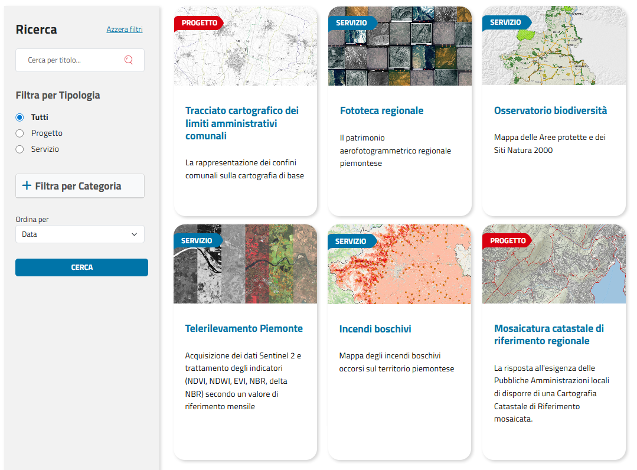Open the Incendi boschivi title link
Image resolution: width=637 pixels, height=470 pixels.
coord(375,329)
